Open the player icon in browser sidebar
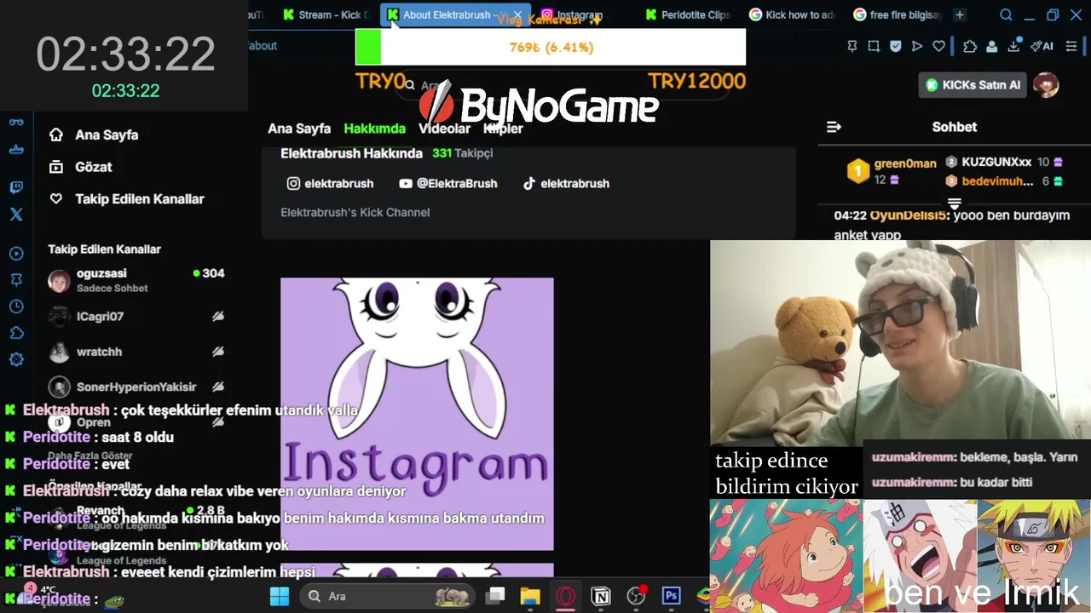Image resolution: width=1091 pixels, height=613 pixels. pyautogui.click(x=16, y=254)
